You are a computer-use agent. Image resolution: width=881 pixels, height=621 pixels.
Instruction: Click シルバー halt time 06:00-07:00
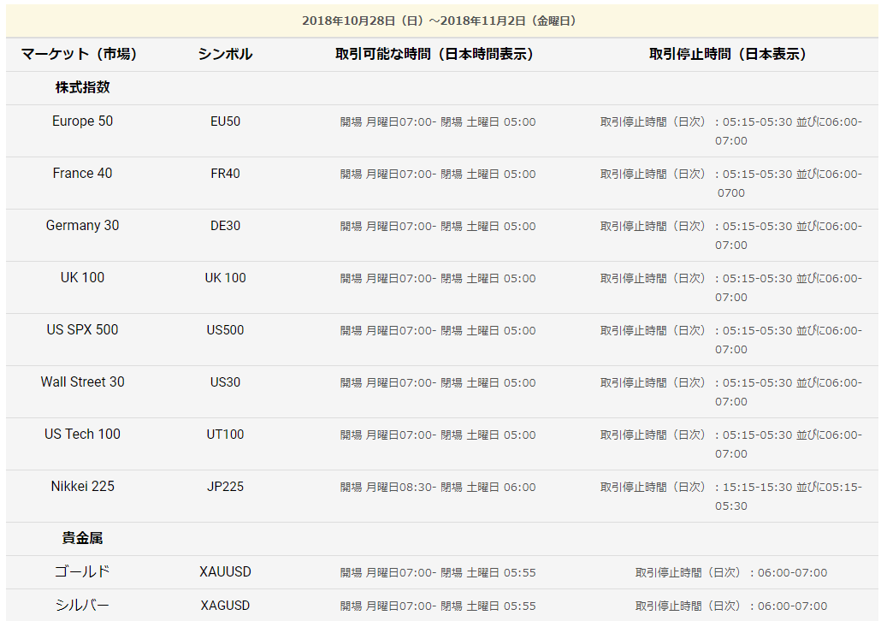[731, 606]
